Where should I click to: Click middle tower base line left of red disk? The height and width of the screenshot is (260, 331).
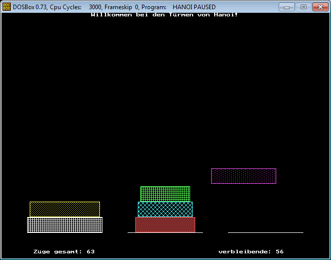(x=131, y=232)
